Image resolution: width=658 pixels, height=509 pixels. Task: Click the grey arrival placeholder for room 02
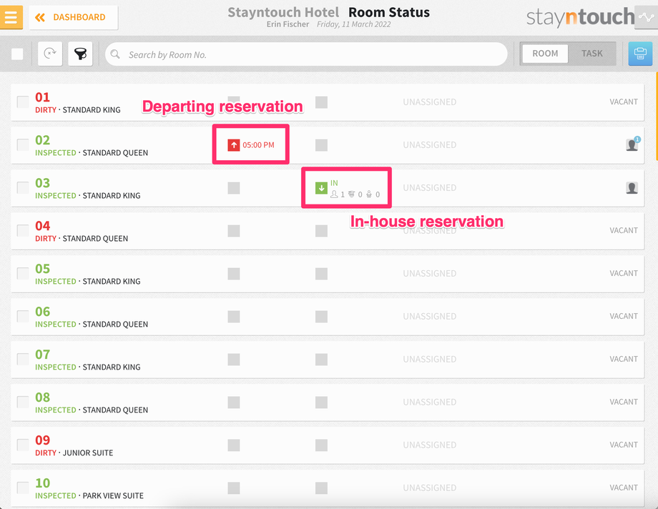[321, 145]
